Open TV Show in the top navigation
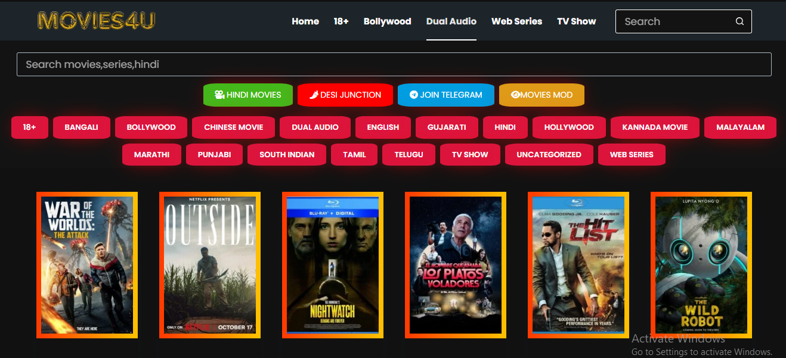Screen dimensions: 786x358 577,21
